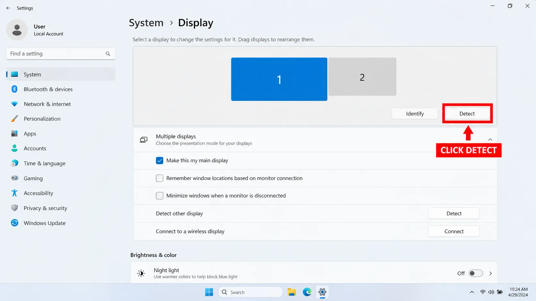The image size is (536, 301).
Task: Uncheck Make this my main display
Action: click(x=160, y=161)
